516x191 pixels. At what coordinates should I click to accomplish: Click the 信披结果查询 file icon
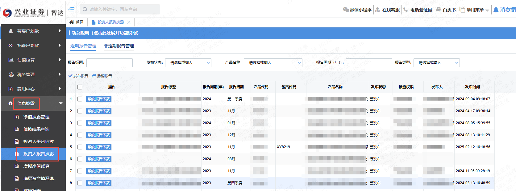tap(17, 129)
